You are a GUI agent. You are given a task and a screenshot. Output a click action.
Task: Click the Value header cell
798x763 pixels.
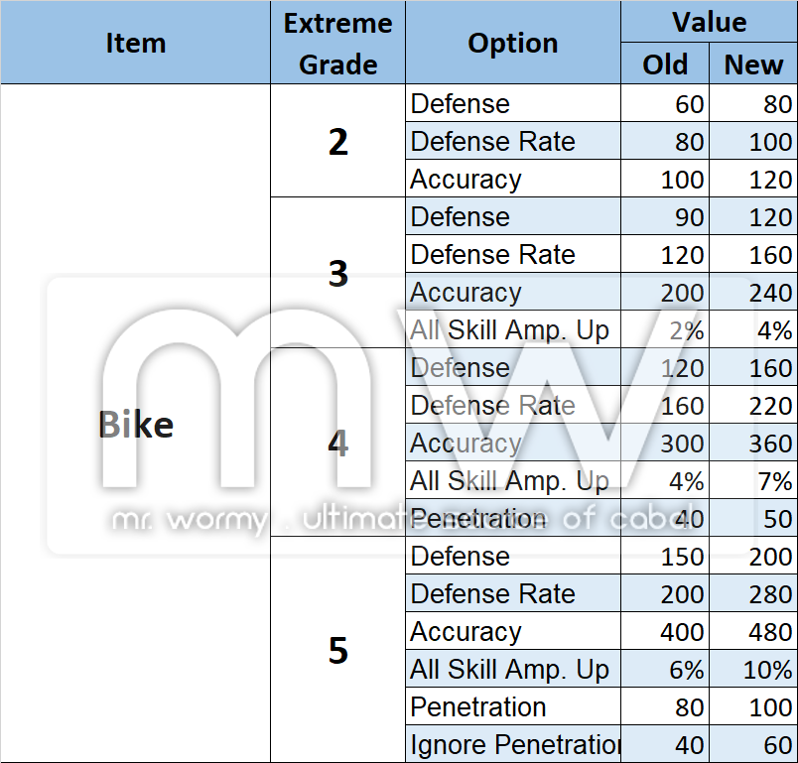tap(709, 22)
